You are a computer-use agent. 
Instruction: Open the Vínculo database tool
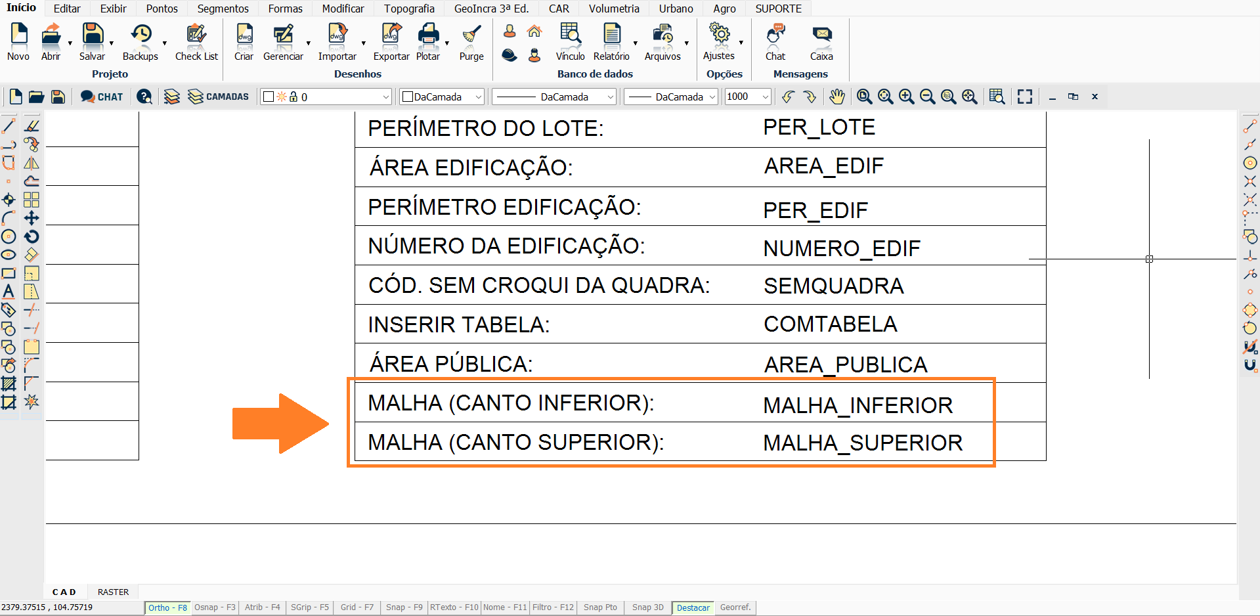click(570, 42)
